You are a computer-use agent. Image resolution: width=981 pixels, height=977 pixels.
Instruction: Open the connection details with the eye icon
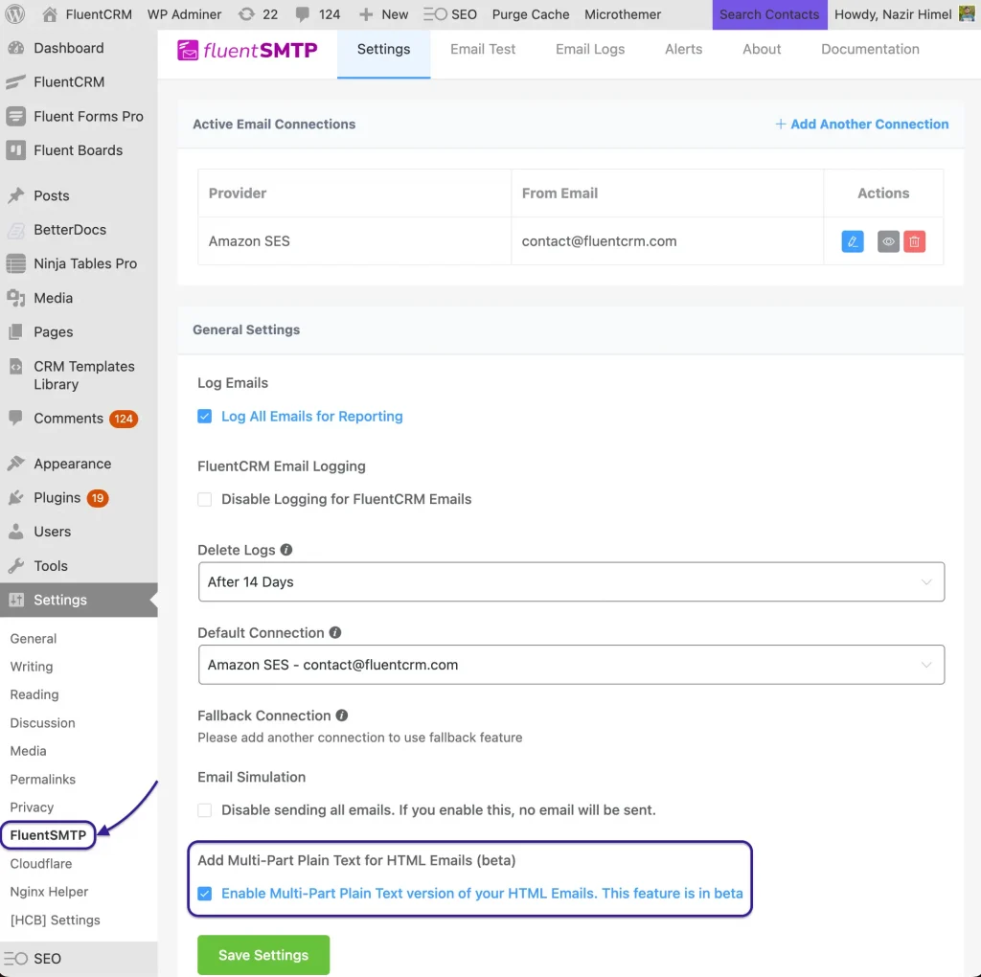coord(887,241)
